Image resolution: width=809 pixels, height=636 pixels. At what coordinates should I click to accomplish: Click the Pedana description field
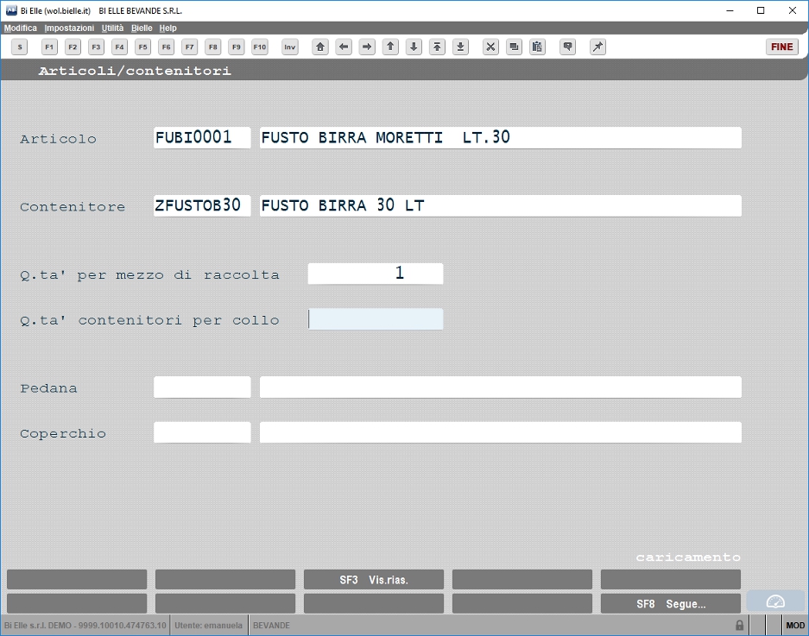tap(501, 387)
